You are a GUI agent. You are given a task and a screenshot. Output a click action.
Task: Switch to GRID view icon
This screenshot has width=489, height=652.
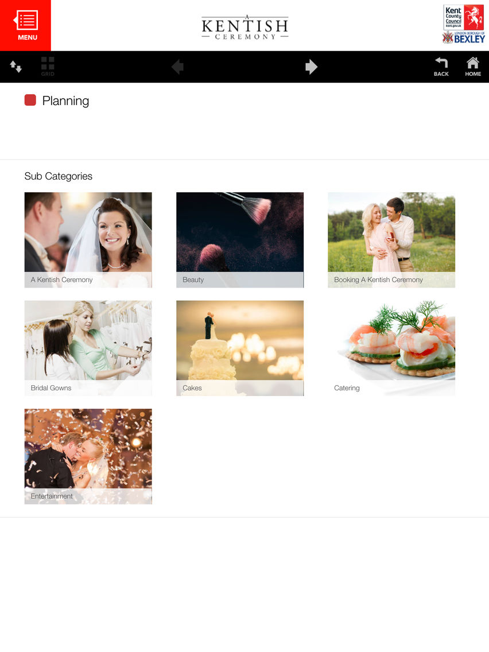coord(48,67)
